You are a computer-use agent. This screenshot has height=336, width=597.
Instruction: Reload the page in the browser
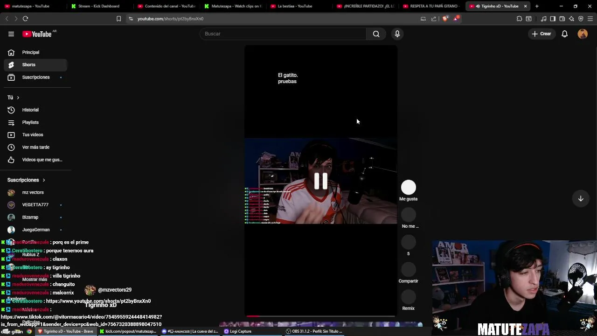(25, 19)
